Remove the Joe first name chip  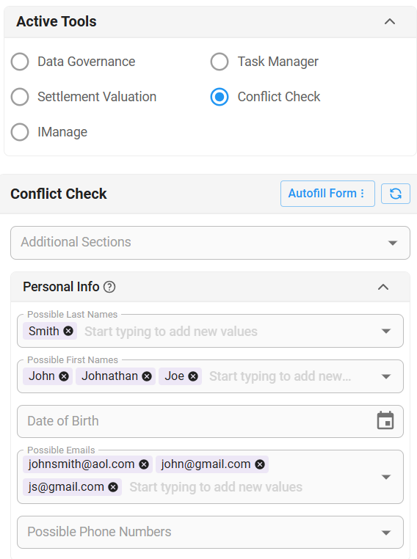[x=193, y=376]
